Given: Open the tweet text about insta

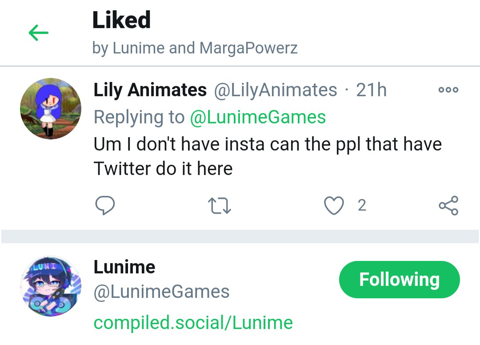Looking at the screenshot, I should pyautogui.click(x=267, y=156).
